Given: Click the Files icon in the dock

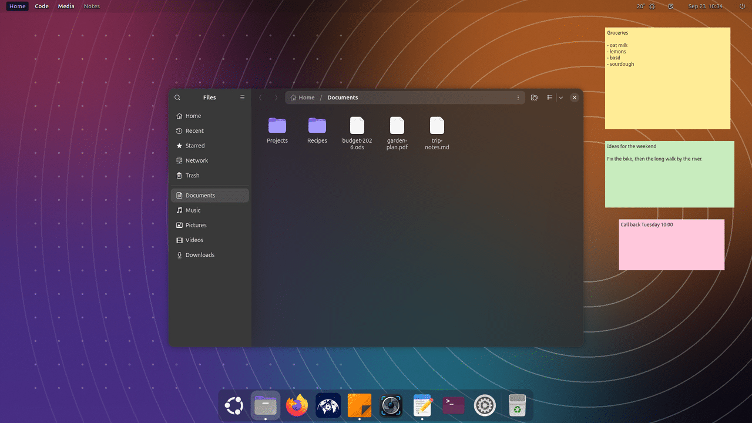Looking at the screenshot, I should 266,405.
